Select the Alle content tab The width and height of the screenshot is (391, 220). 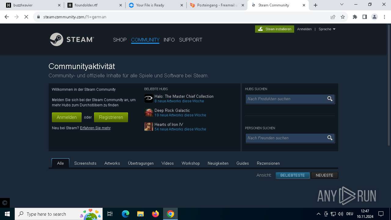tap(60, 163)
